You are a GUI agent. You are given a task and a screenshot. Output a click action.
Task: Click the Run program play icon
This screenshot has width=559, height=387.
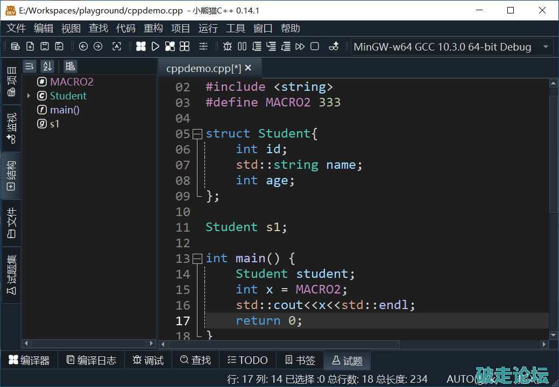pos(155,47)
